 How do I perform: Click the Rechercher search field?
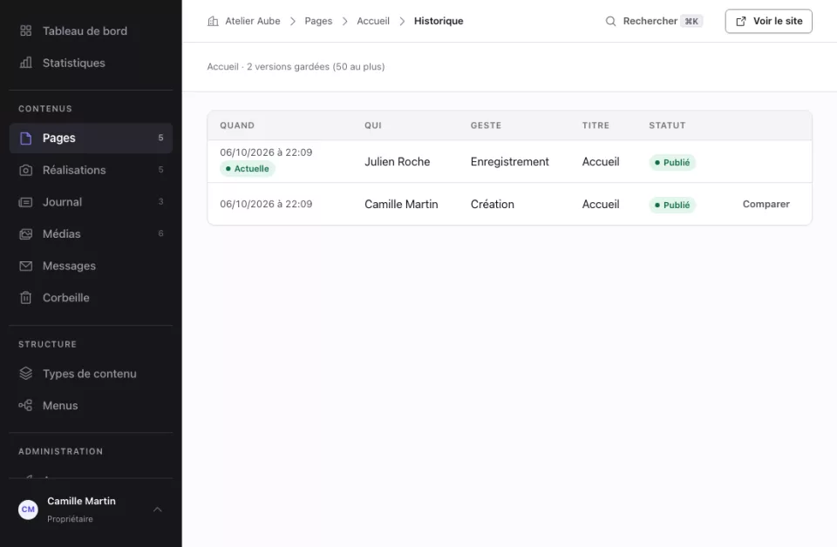click(654, 21)
